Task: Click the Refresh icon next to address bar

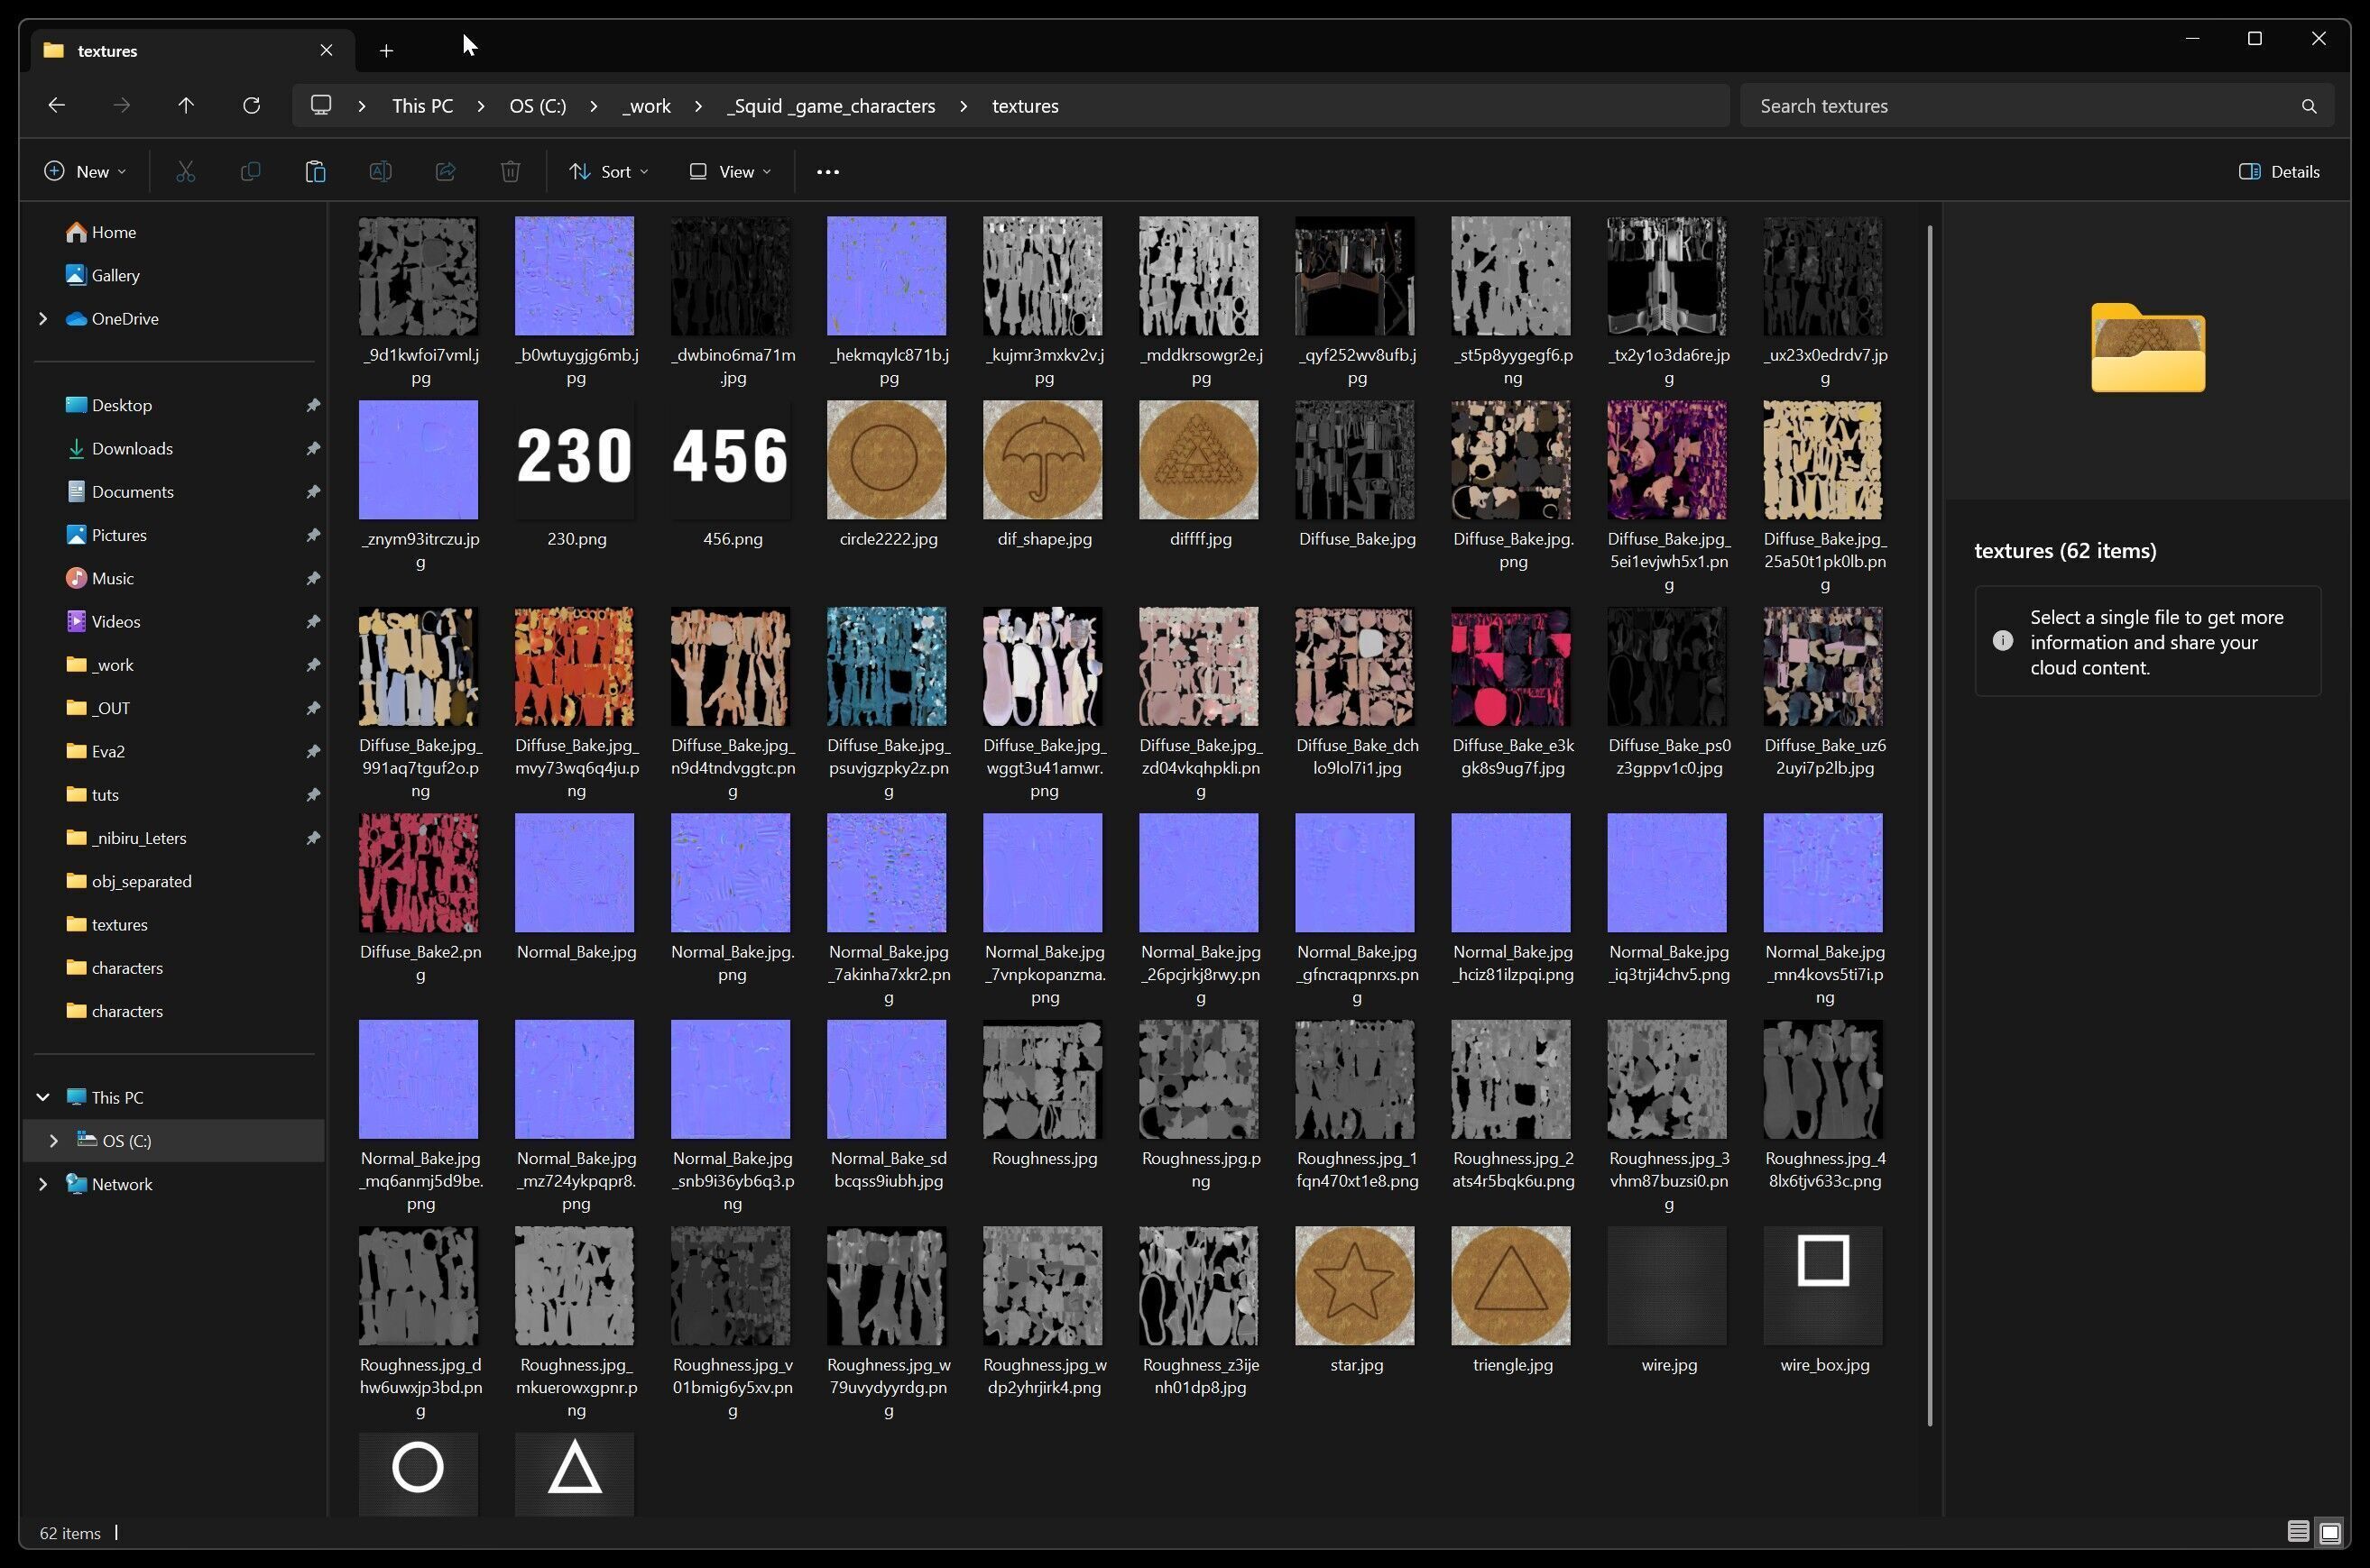Action: coord(251,106)
